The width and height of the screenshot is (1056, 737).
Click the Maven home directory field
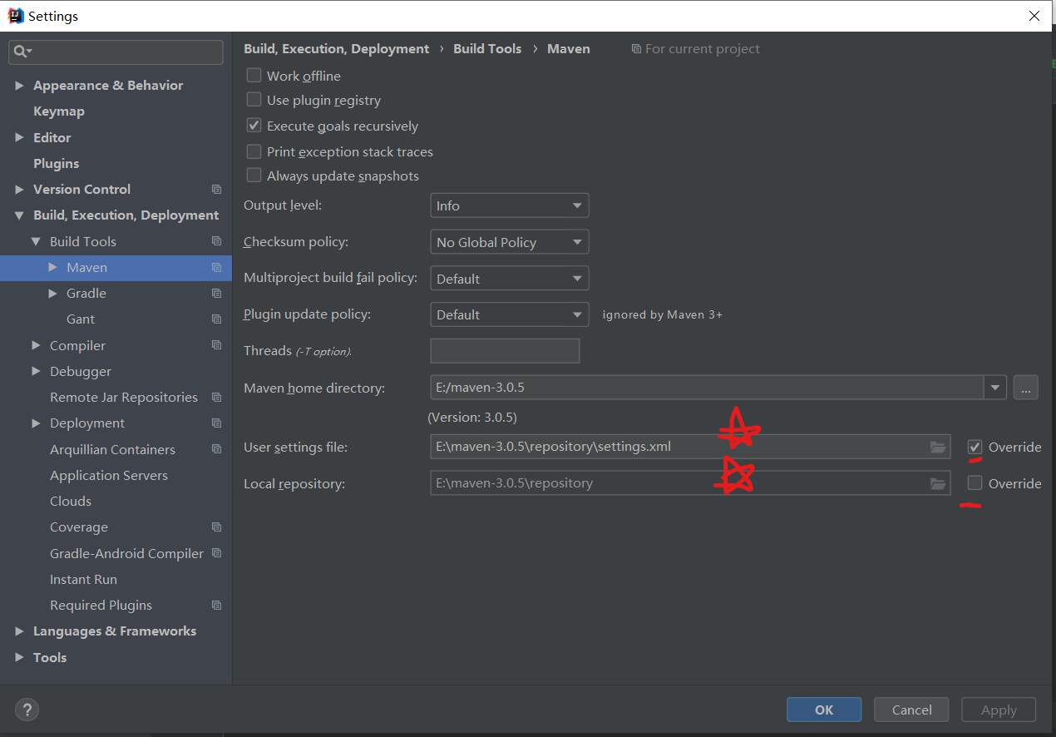pyautogui.click(x=707, y=388)
